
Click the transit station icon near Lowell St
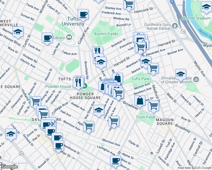click(x=152, y=153)
